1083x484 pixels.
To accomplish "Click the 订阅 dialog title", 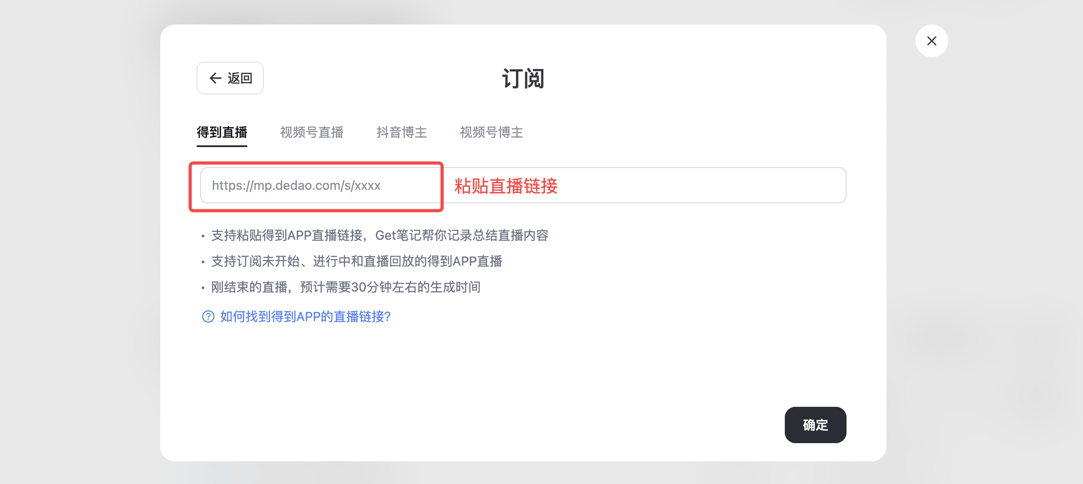I will (523, 79).
